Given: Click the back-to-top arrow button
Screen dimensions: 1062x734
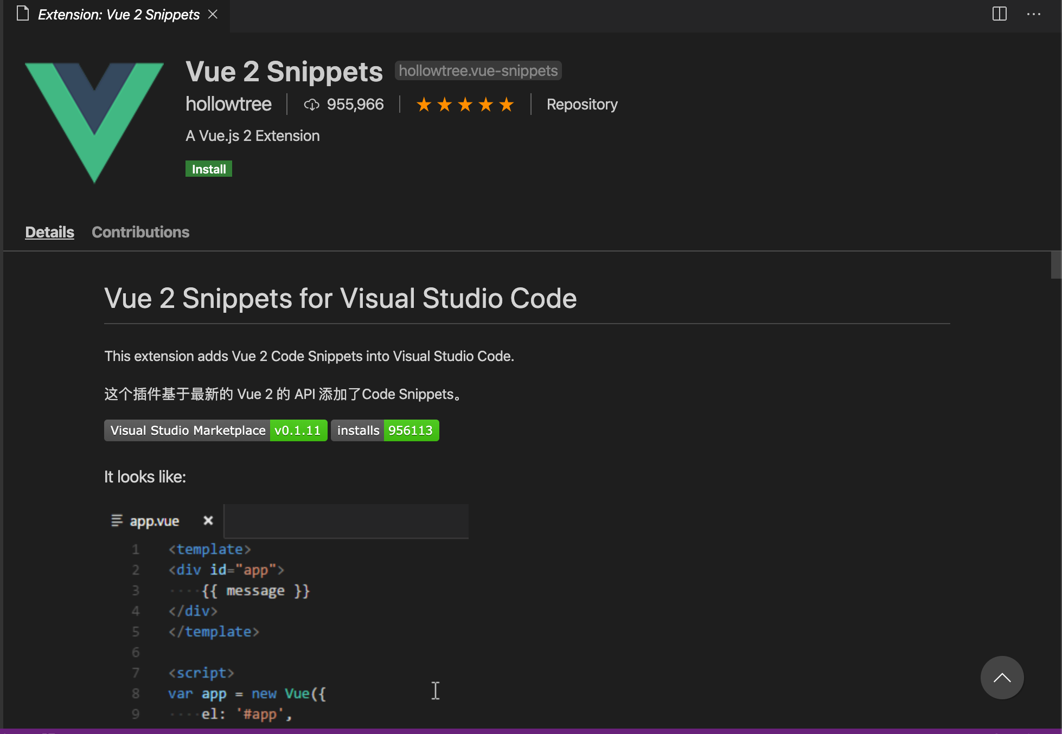Looking at the screenshot, I should (x=1002, y=678).
